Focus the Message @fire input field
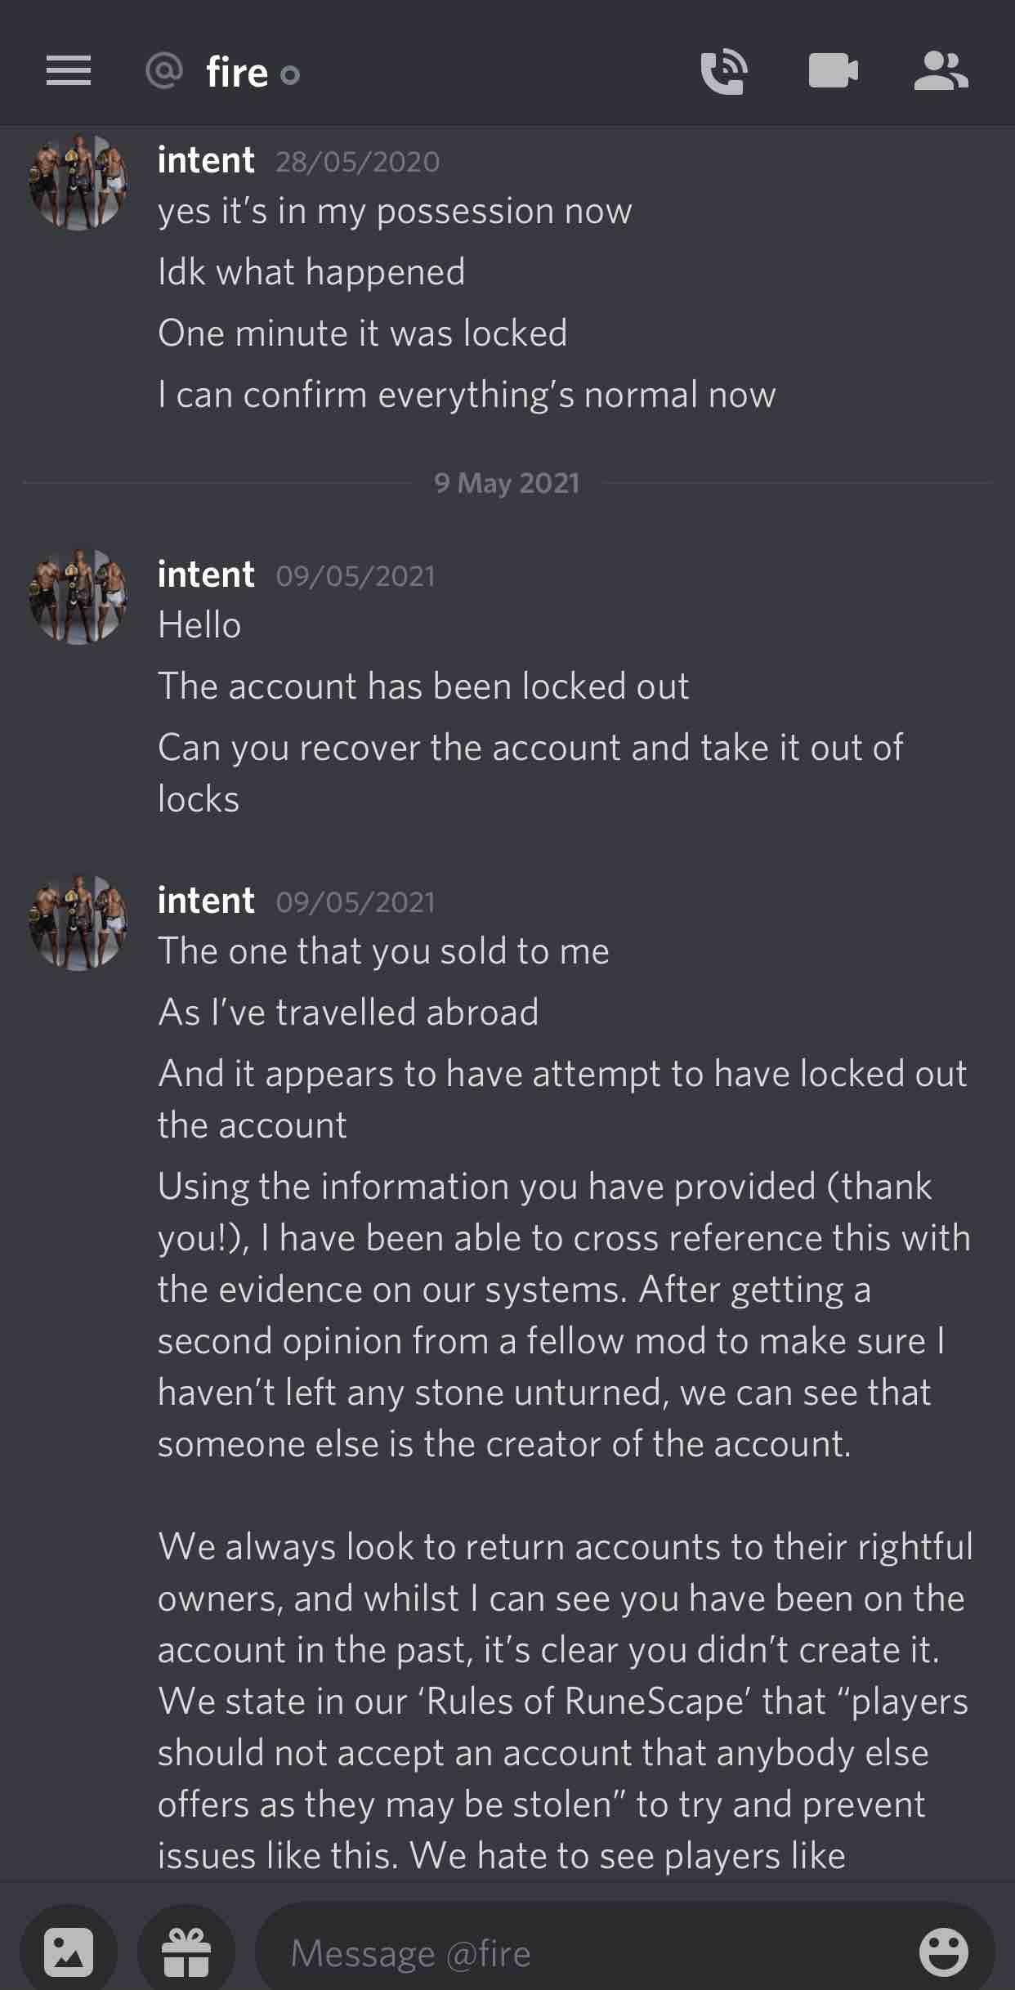Screen dimensions: 1015x1990 coord(588,1952)
